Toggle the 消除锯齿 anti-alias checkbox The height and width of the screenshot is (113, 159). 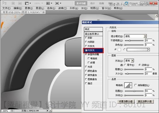pyautogui.click(x=135, y=85)
